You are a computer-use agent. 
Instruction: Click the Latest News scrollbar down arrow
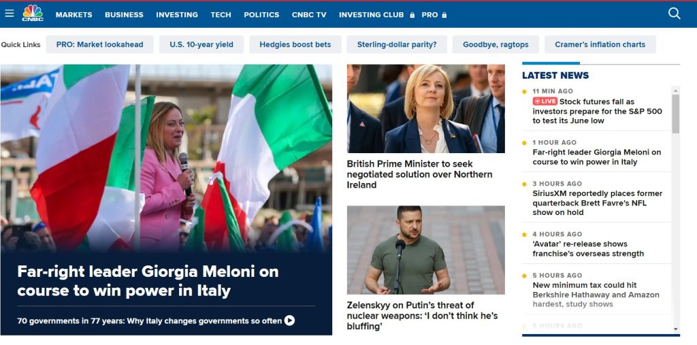click(x=676, y=329)
